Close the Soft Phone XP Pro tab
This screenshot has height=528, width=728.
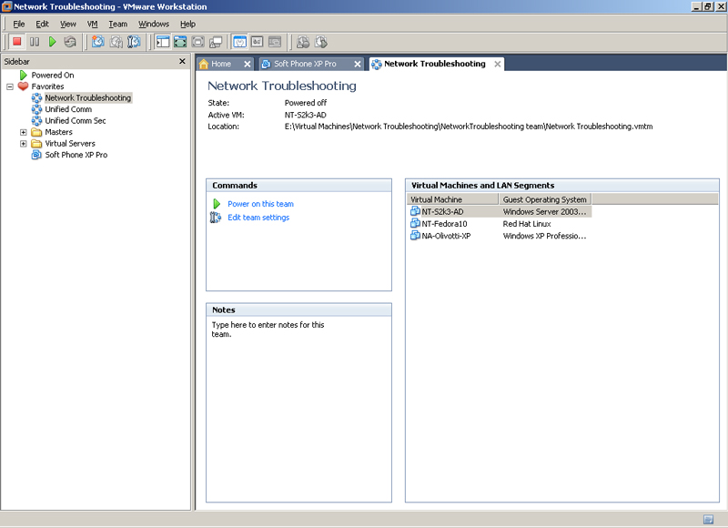tap(357, 64)
